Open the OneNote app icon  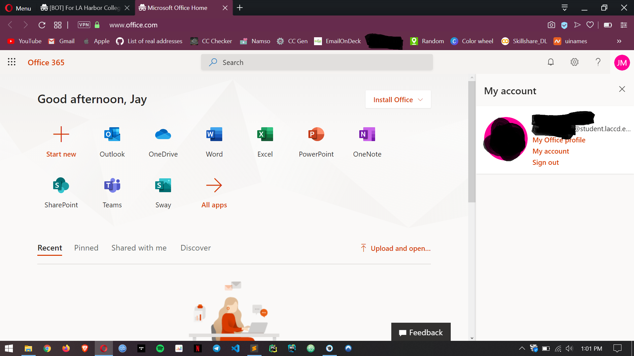tap(367, 134)
